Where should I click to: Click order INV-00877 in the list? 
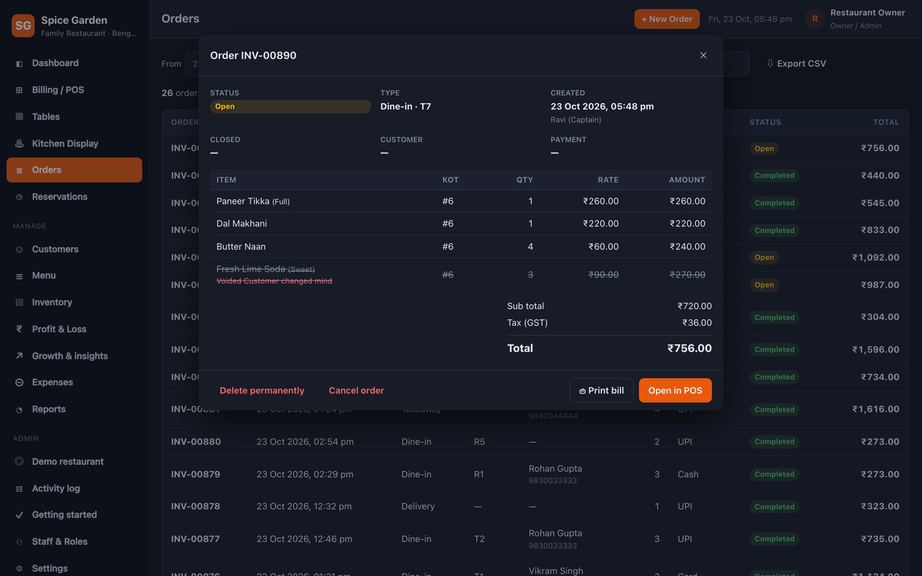[195, 539]
